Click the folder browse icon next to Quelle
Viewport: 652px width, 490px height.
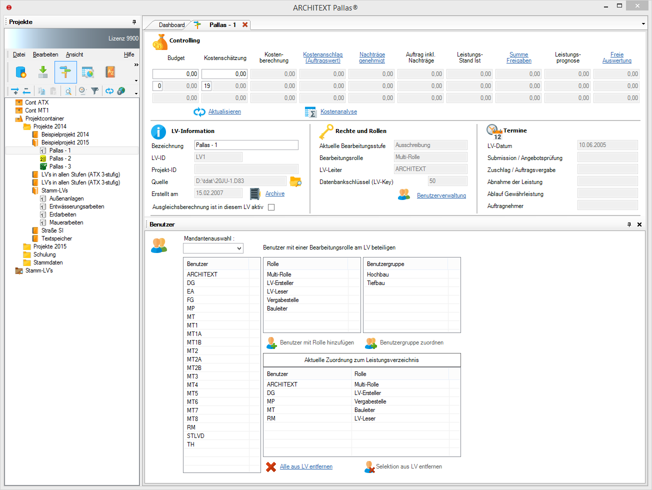pyautogui.click(x=295, y=181)
